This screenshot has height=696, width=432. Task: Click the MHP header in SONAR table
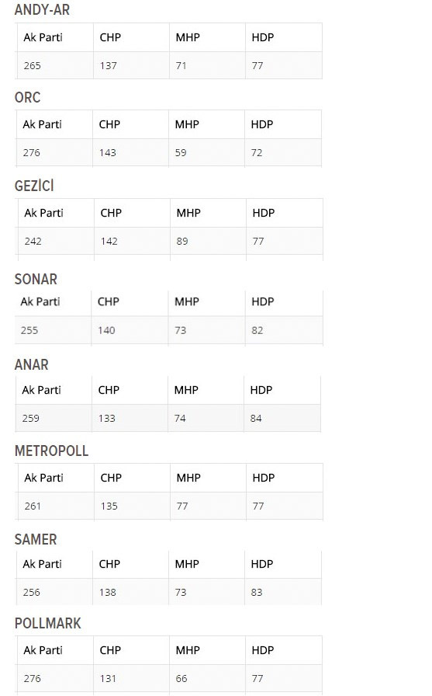[187, 302]
